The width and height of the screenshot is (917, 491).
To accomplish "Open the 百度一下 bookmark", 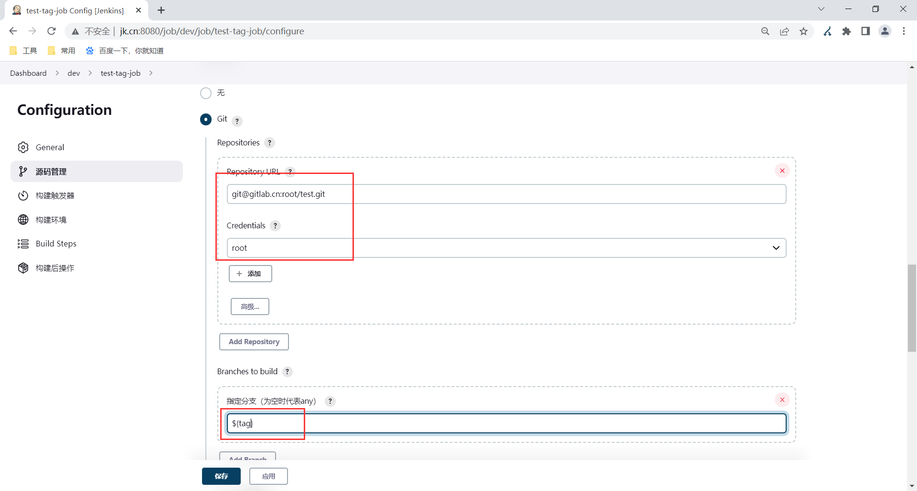I will pyautogui.click(x=125, y=51).
